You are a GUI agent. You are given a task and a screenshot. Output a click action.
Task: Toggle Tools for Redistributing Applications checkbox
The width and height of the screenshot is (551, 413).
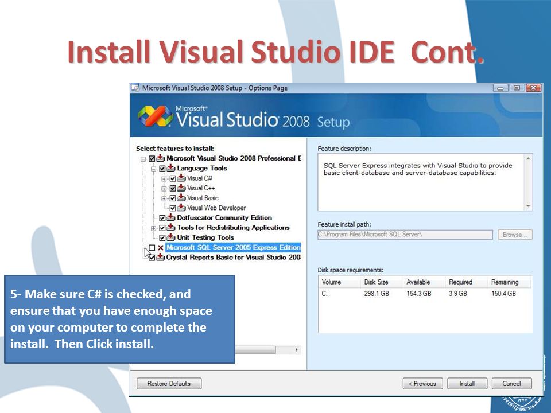[162, 228]
